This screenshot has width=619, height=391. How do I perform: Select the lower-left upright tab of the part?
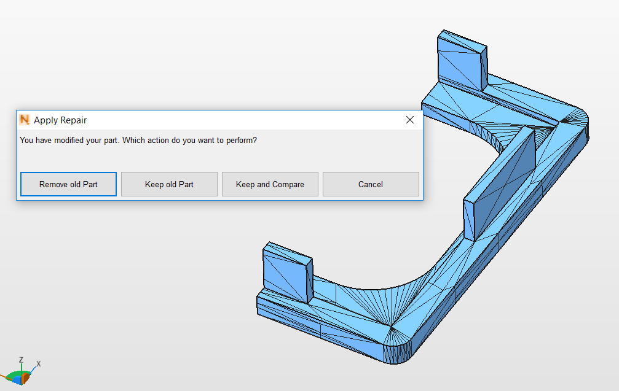click(x=286, y=274)
